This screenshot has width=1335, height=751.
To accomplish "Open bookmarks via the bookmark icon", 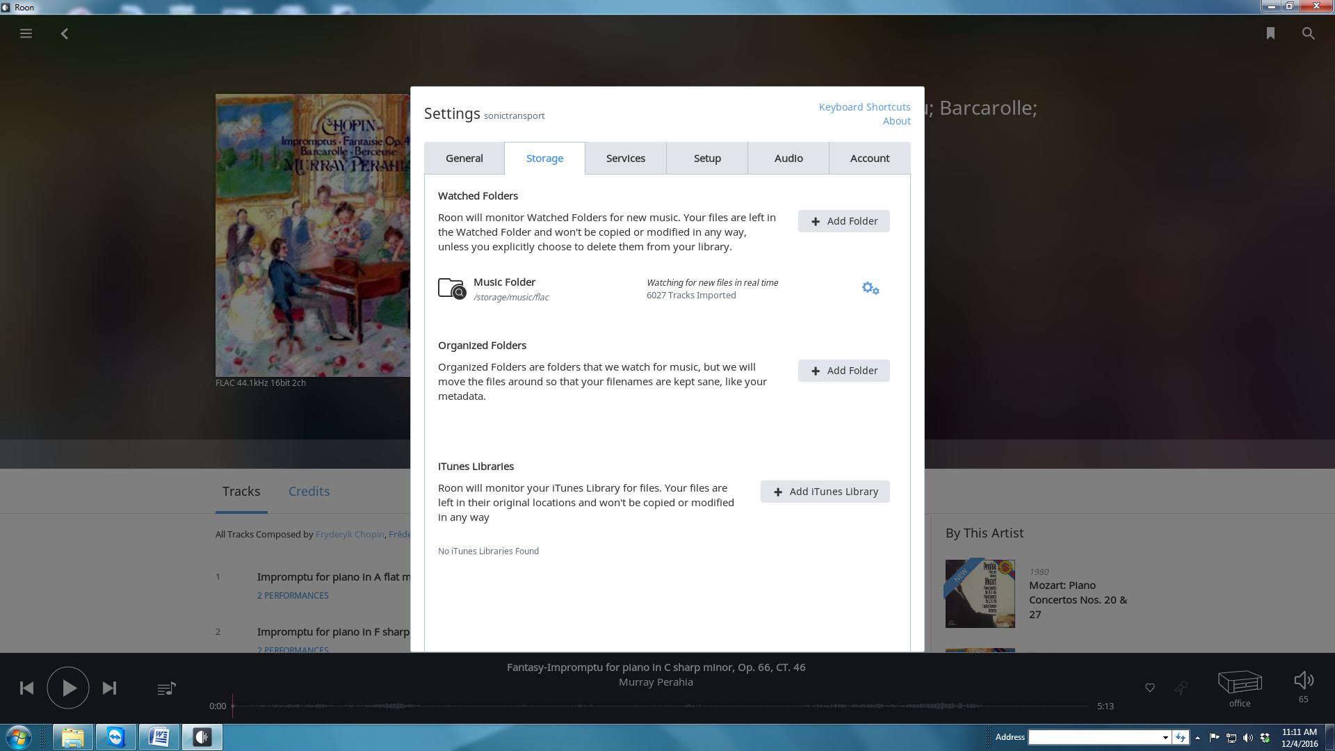I will [1270, 33].
